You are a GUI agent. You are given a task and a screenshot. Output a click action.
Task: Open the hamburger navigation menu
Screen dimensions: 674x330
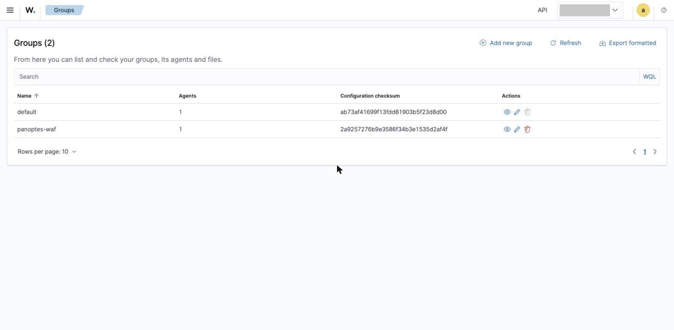(10, 10)
